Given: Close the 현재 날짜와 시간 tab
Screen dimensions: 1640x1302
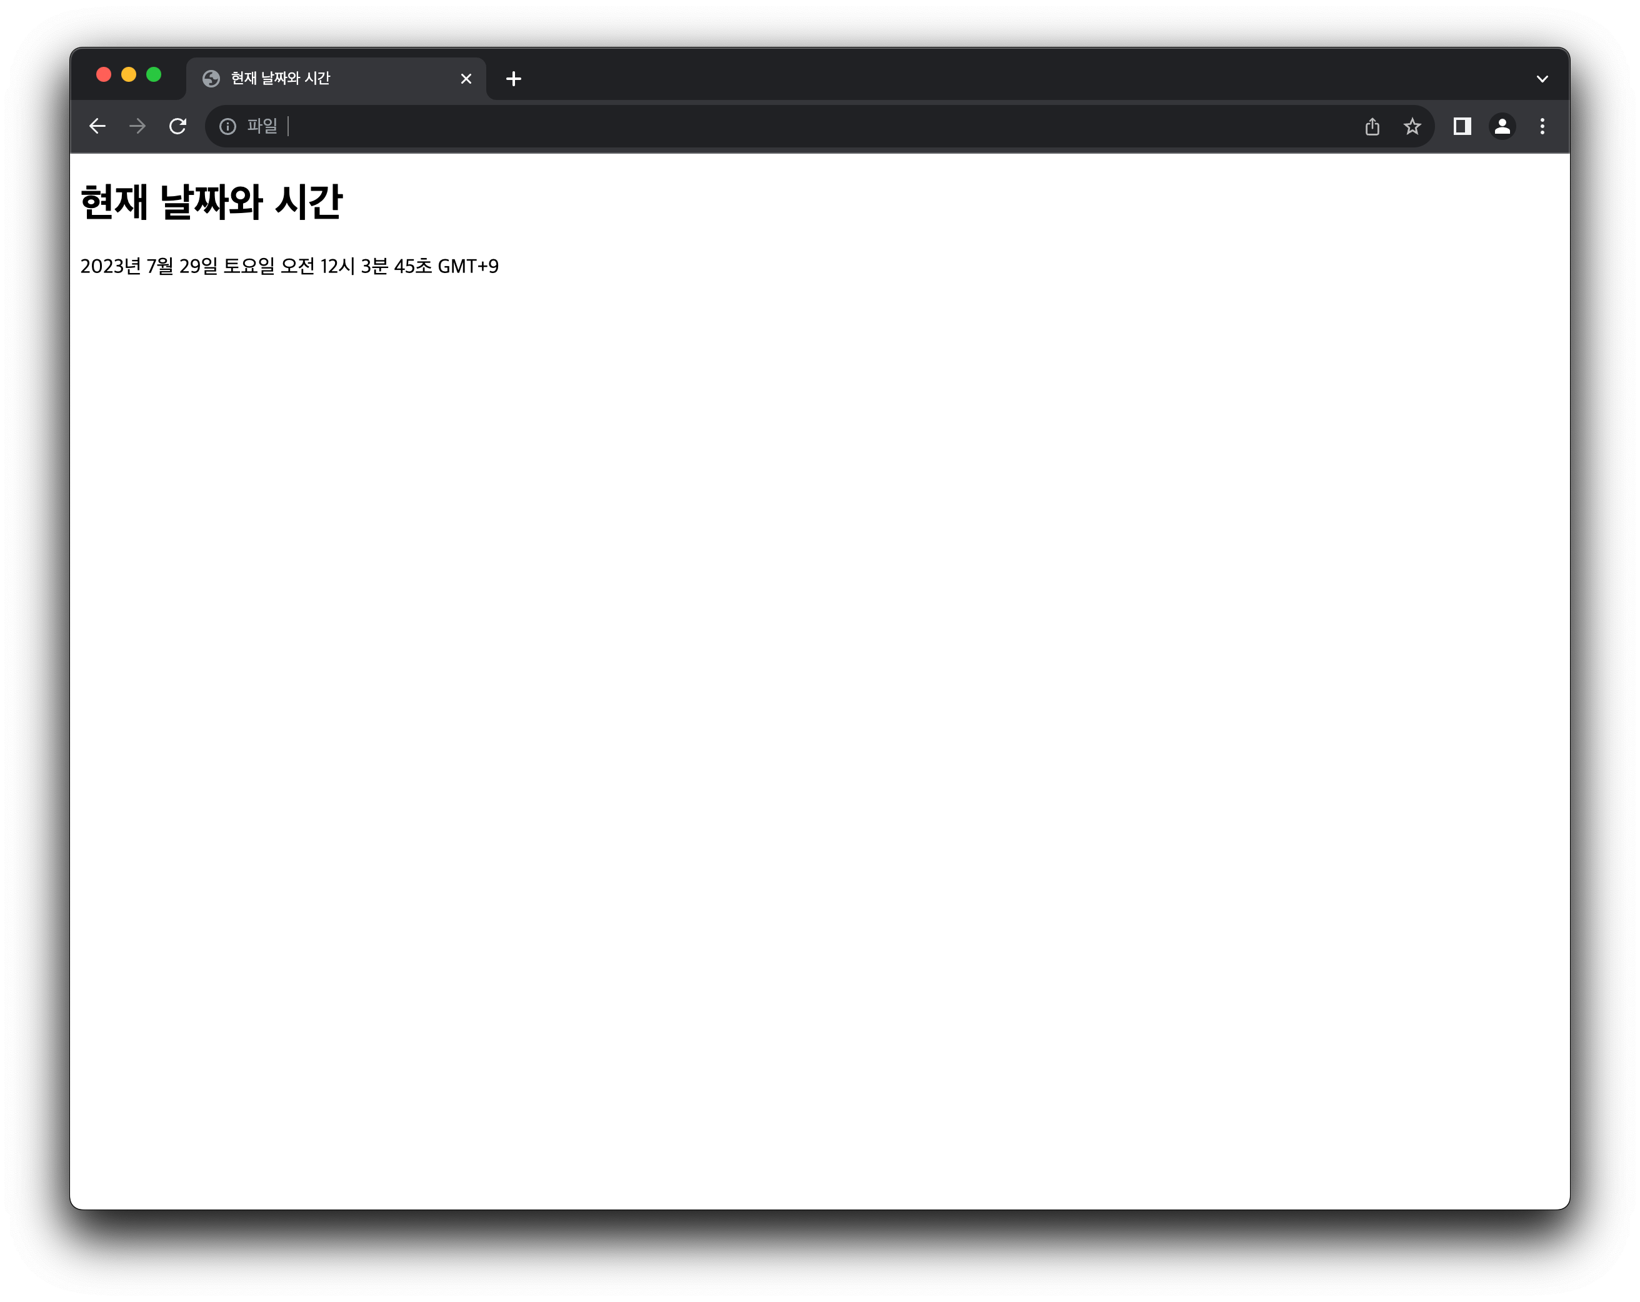Looking at the screenshot, I should pos(466,78).
